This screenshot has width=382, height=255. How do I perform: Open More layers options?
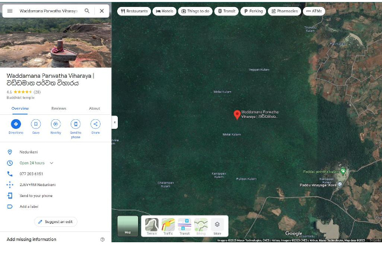click(x=217, y=227)
